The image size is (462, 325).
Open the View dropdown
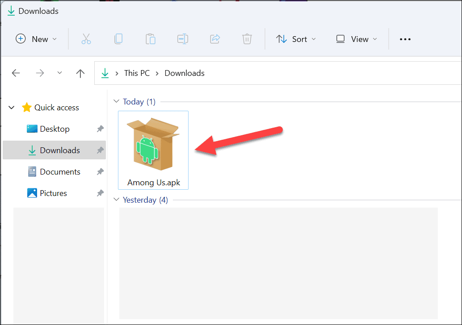tap(355, 39)
